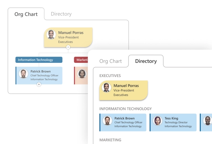This screenshot has height=144, width=212.
Task: Open Manuel Porras card in Directory panel
Action: point(124,90)
